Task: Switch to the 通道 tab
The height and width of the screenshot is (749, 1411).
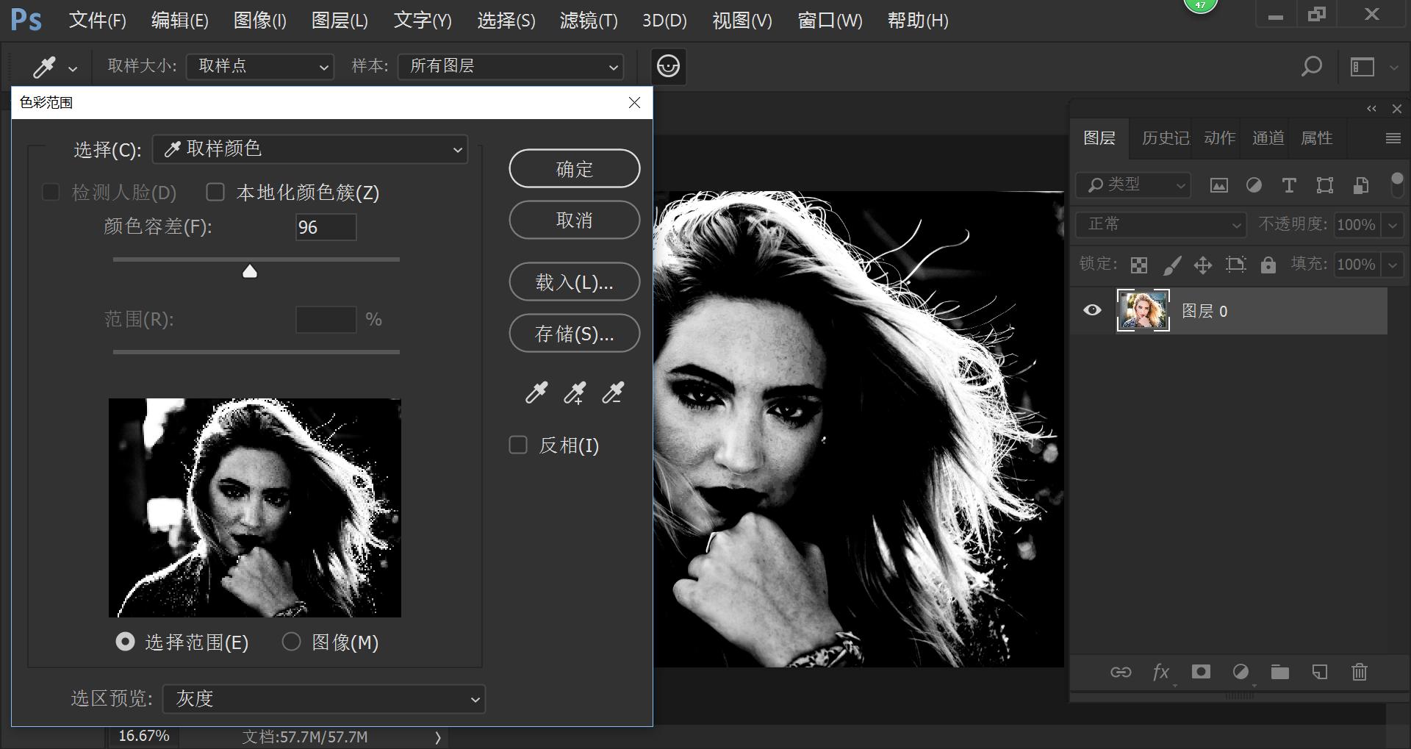Action: pos(1268,138)
